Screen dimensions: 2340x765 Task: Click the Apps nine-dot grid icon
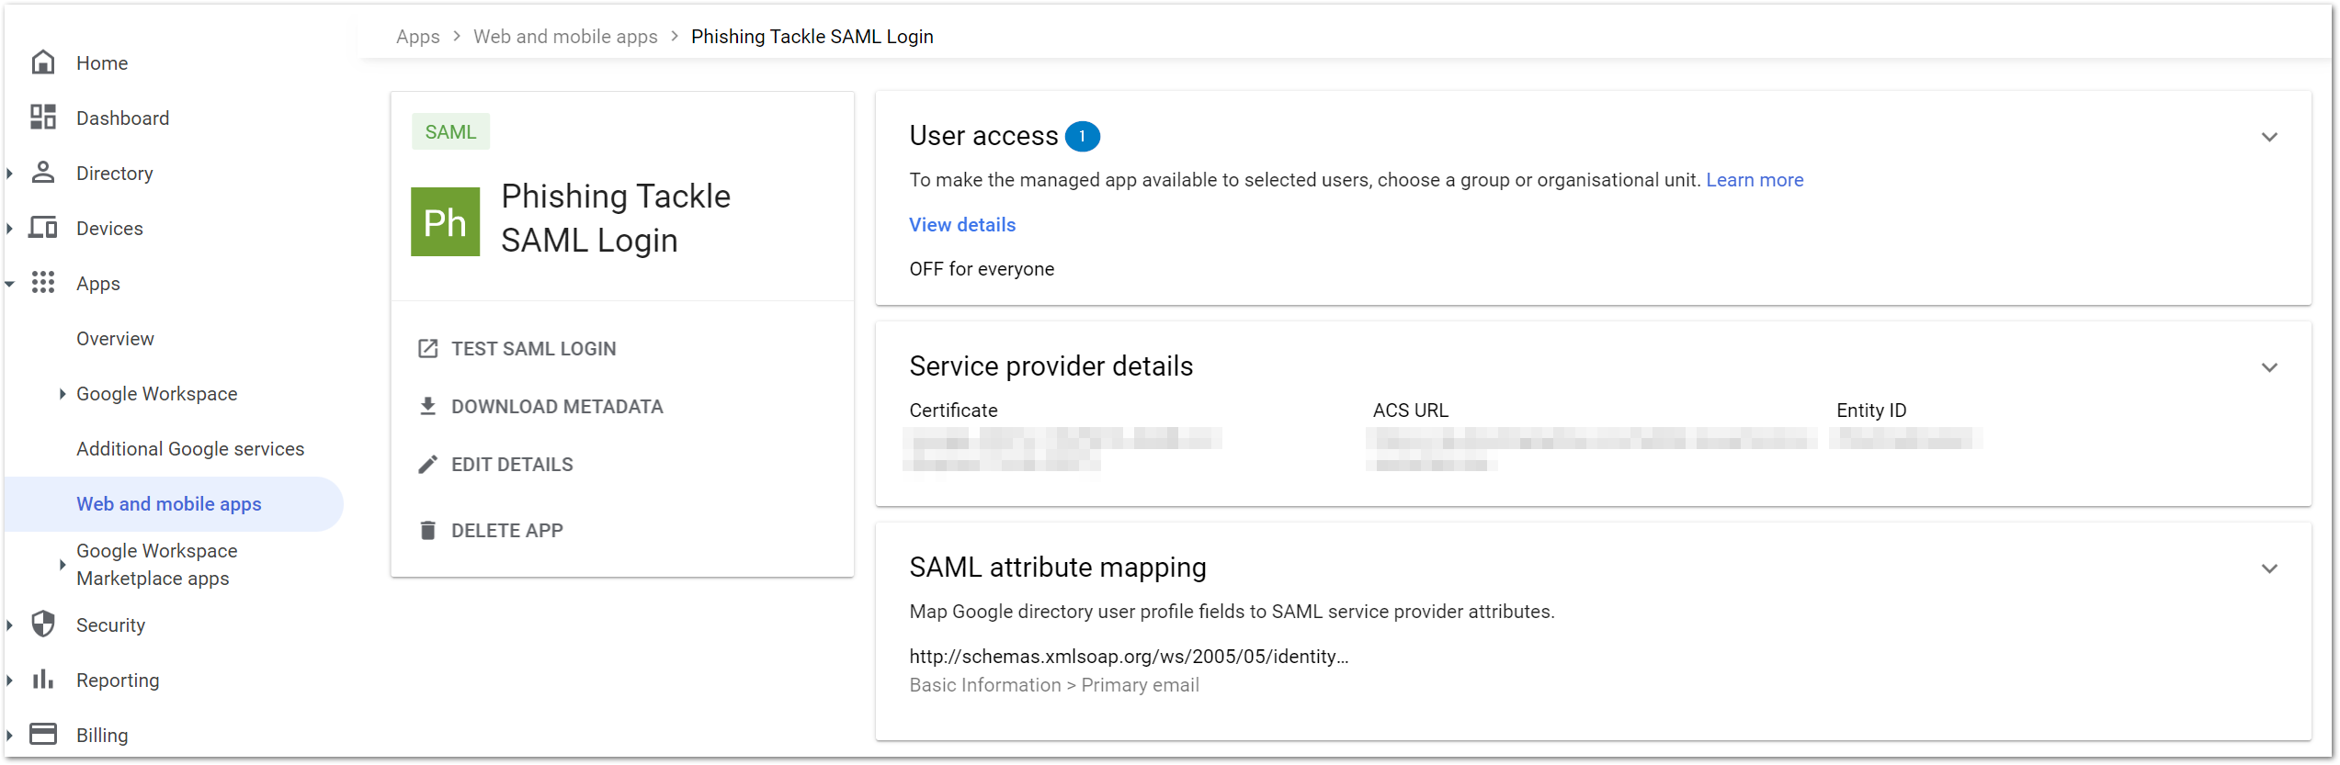click(43, 283)
